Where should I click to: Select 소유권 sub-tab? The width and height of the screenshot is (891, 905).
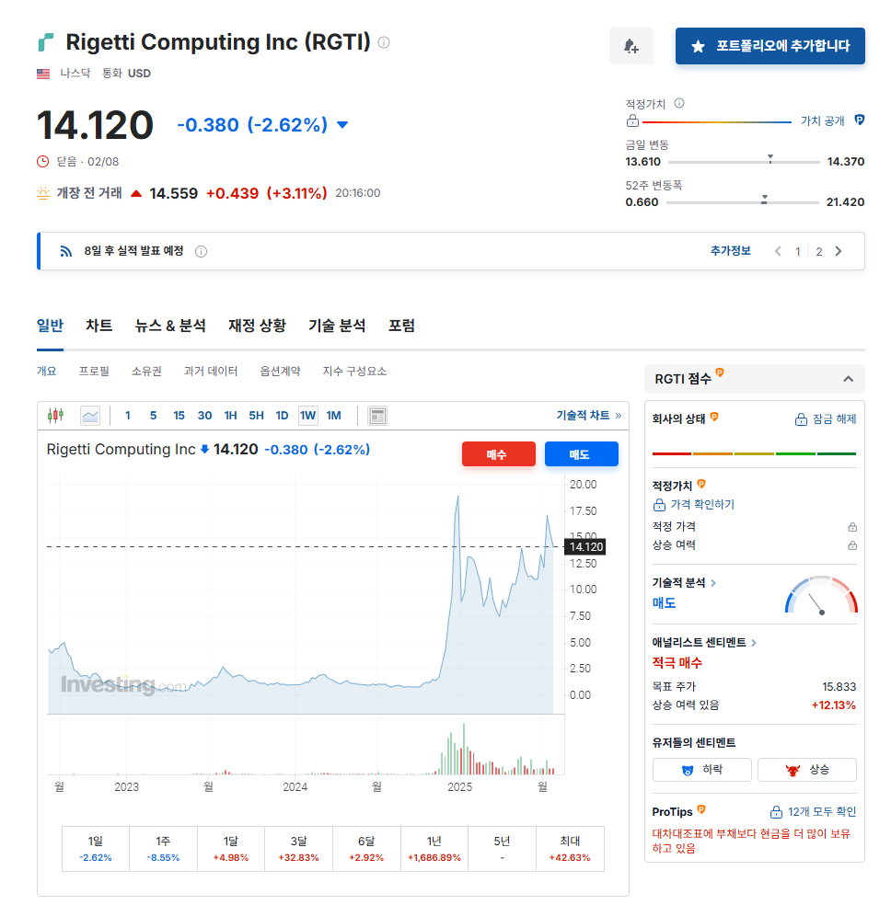click(x=146, y=372)
